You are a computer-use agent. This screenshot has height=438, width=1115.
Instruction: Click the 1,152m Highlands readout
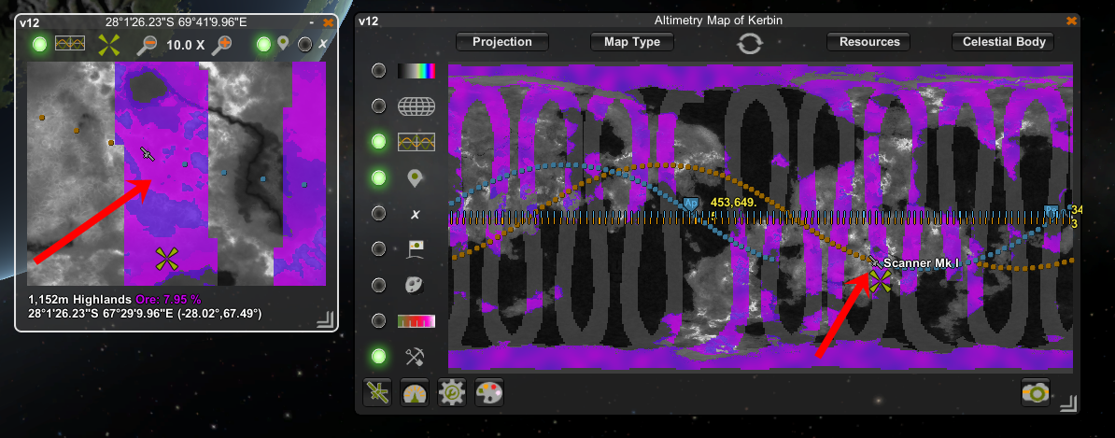tap(79, 300)
